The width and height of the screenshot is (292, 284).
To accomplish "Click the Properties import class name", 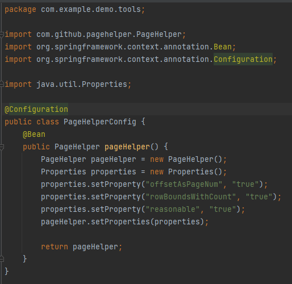I will coord(105,84).
